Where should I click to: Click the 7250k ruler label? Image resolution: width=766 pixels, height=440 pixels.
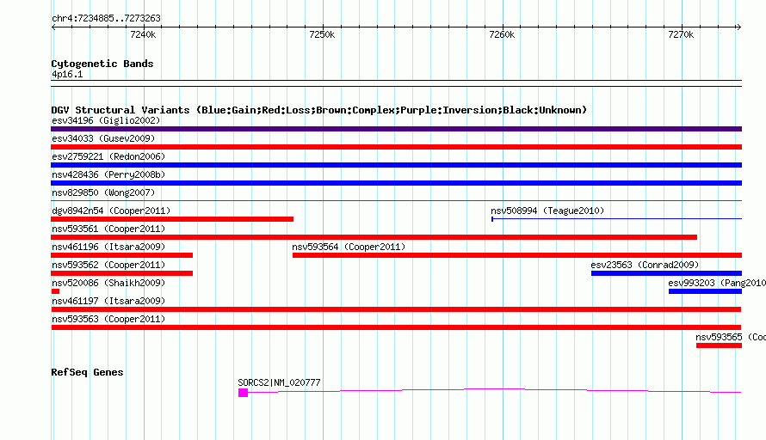(x=323, y=34)
